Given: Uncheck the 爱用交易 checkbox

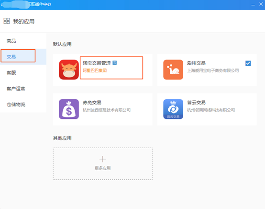Looking at the screenshot, I should coord(248,63).
